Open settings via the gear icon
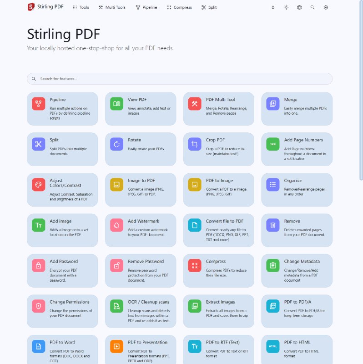The height and width of the screenshot is (364, 363). [x=326, y=7]
